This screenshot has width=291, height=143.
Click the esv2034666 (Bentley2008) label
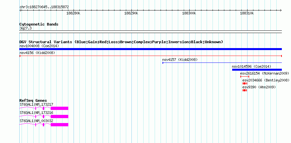[x=266, y=80]
